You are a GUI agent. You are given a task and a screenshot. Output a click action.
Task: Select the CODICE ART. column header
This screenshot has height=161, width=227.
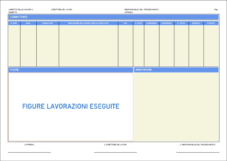(48, 23)
